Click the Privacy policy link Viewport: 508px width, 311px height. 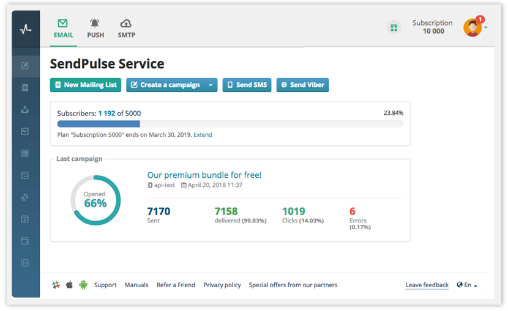pyautogui.click(x=222, y=285)
